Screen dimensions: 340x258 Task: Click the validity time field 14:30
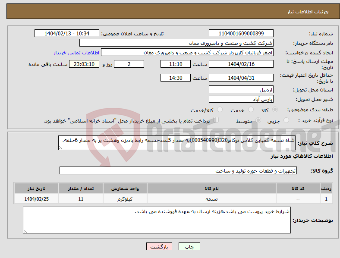click(x=176, y=78)
